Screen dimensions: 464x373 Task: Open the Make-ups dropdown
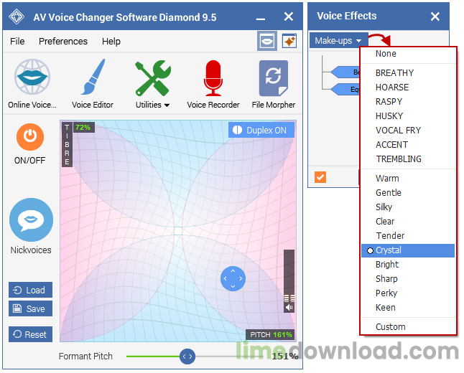[338, 40]
